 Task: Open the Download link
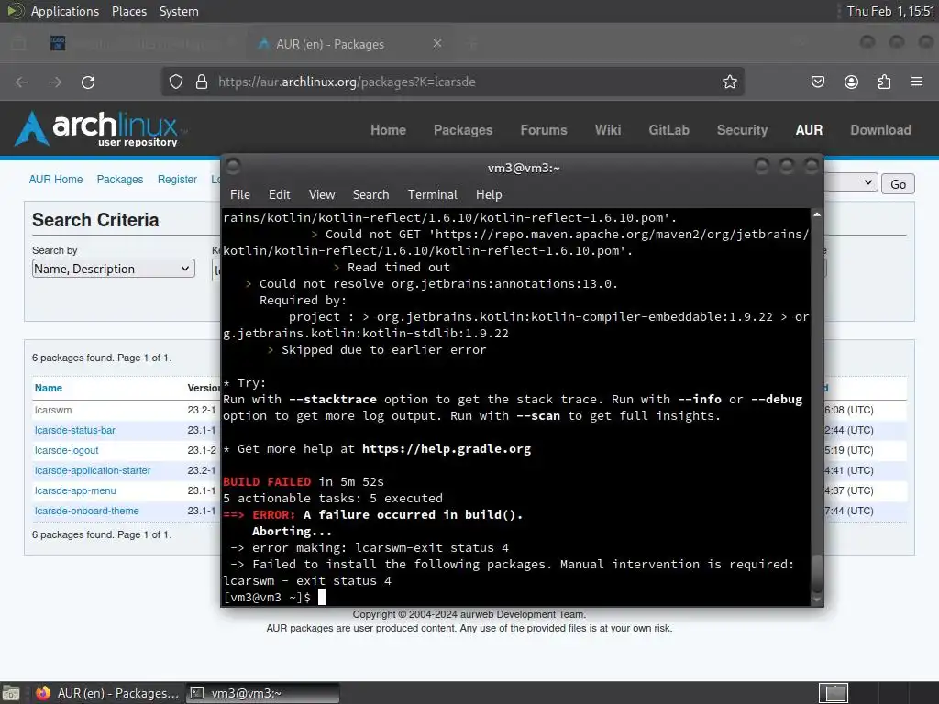[x=880, y=130]
